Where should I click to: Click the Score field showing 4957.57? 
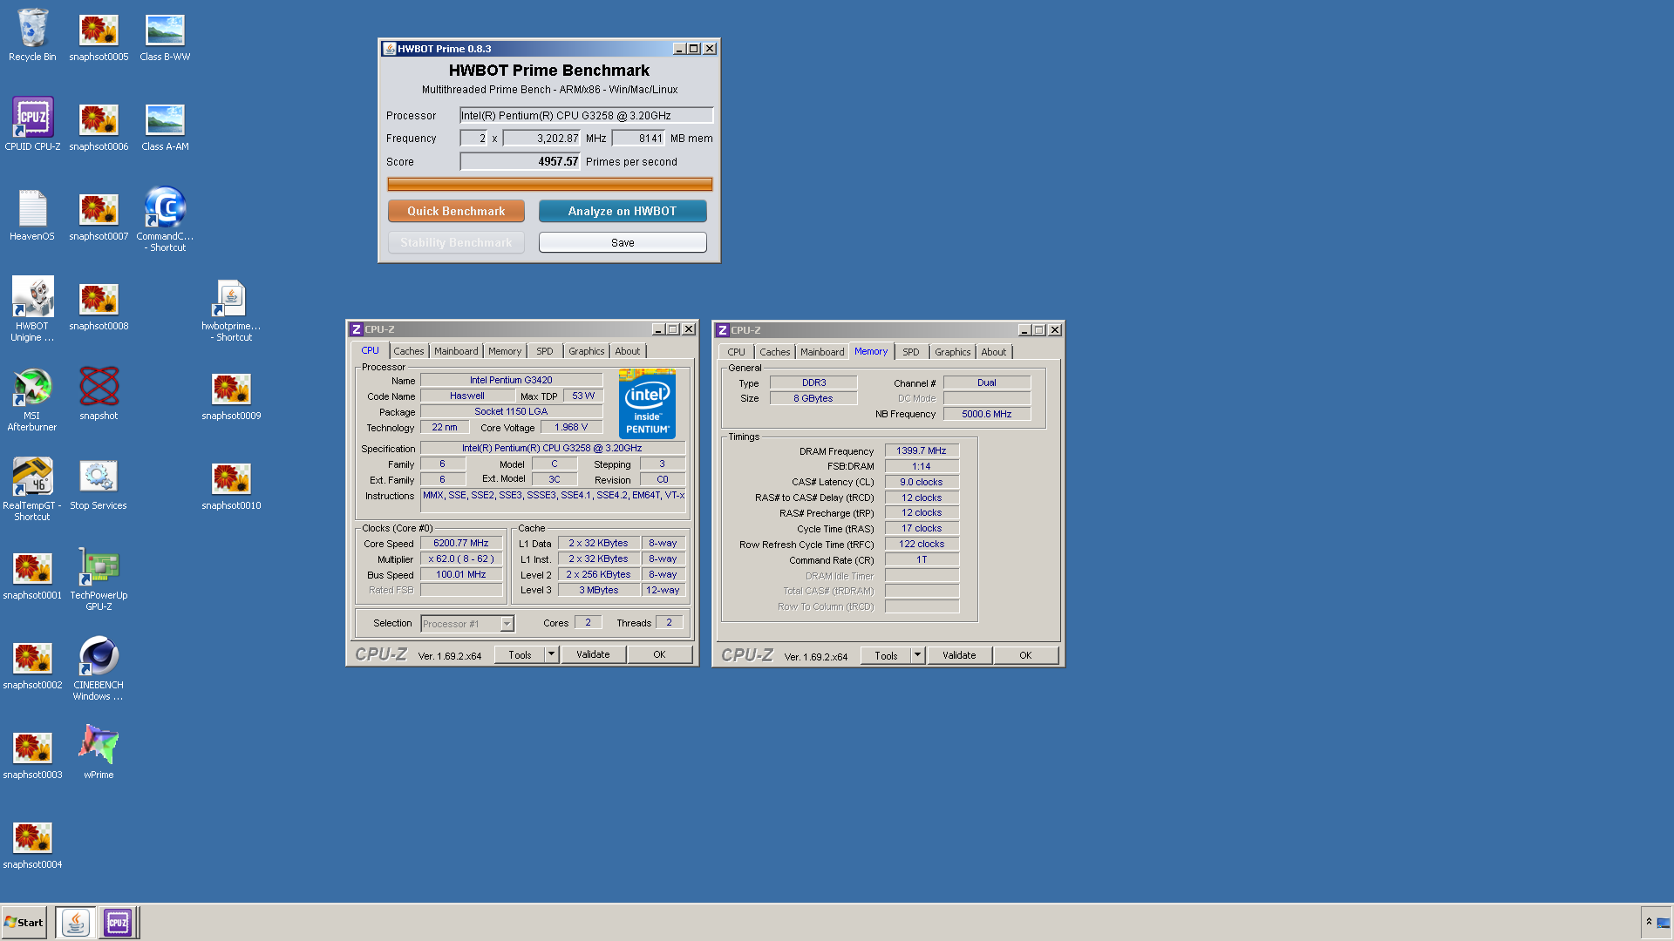click(520, 161)
